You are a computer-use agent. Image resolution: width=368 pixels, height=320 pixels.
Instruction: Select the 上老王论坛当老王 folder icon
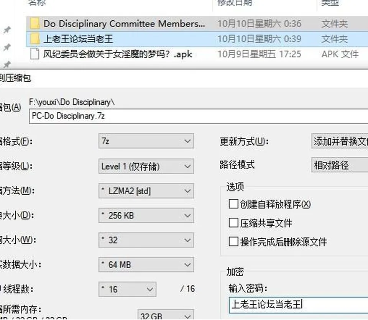click(35, 39)
